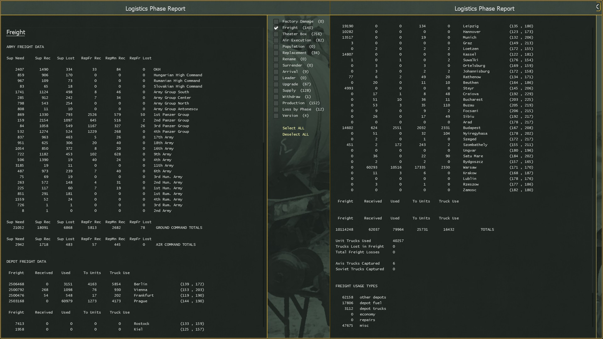Uncheck the Freight checkbox
Viewport: 603px width, 339px height.
click(276, 28)
